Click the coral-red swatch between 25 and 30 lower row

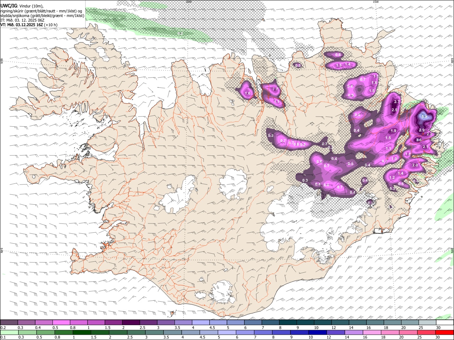click(427, 333)
